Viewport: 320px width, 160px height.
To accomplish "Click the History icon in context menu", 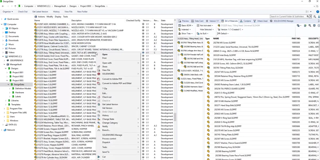I will pyautogui.click(x=99, y=115).
